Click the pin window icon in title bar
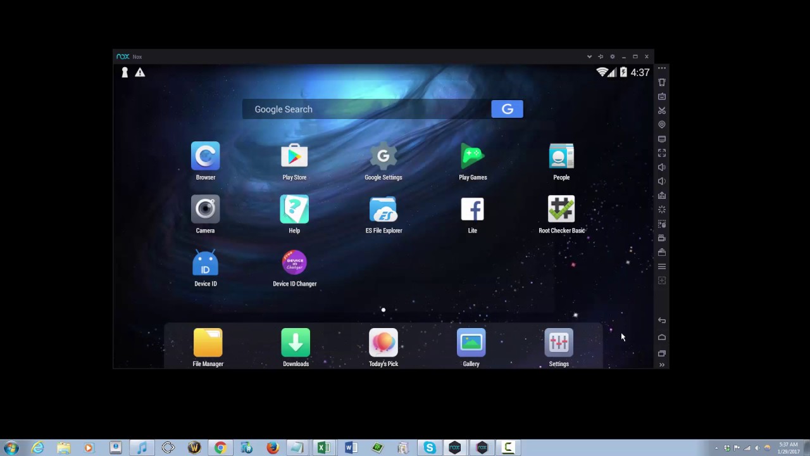The height and width of the screenshot is (456, 810). pyautogui.click(x=601, y=56)
